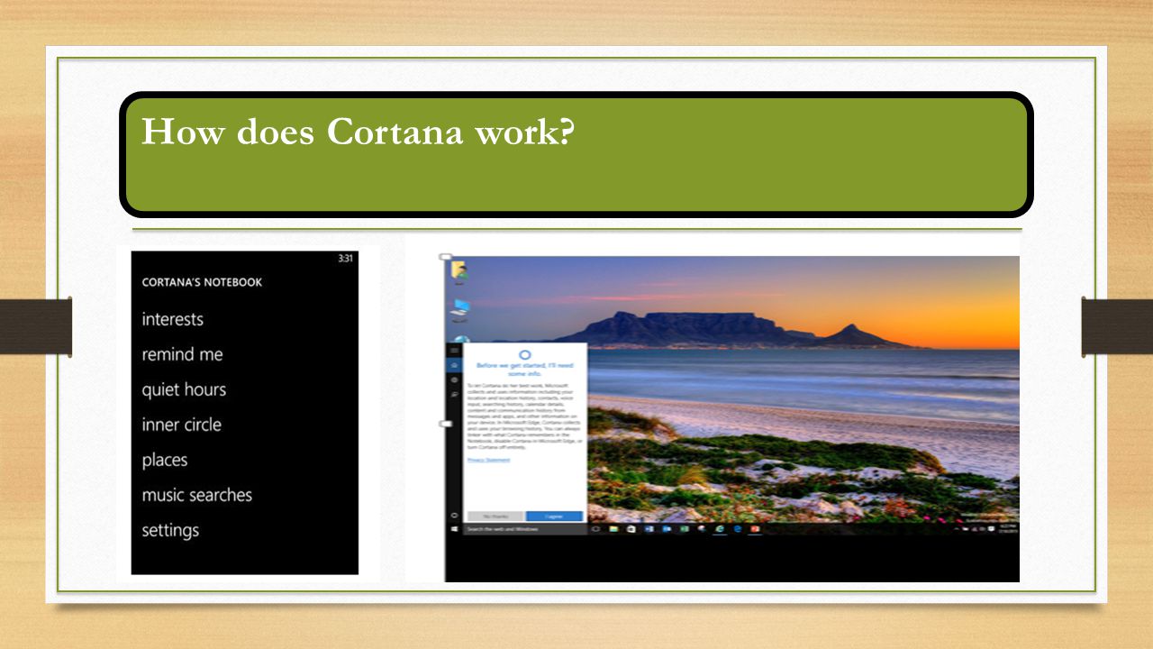Open Cortana's Notebook icon in sidebar
1153x649 pixels.
click(455, 380)
